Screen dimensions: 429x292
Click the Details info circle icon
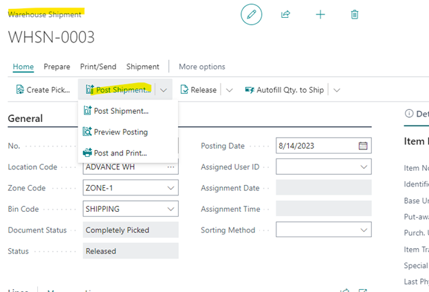[409, 113]
